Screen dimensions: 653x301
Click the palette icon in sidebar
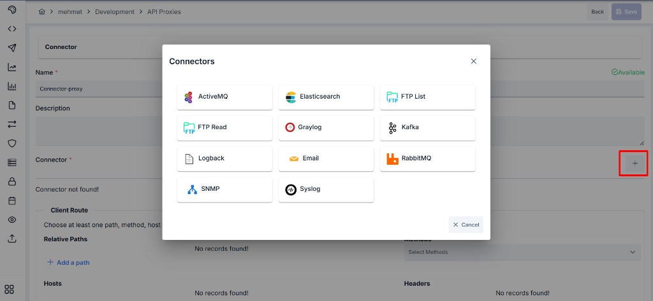pyautogui.click(x=12, y=10)
